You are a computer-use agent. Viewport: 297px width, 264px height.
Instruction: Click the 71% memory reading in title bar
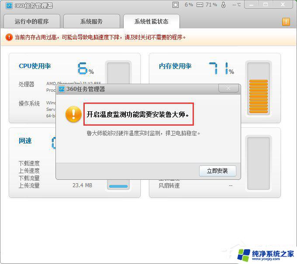[x=211, y=5]
